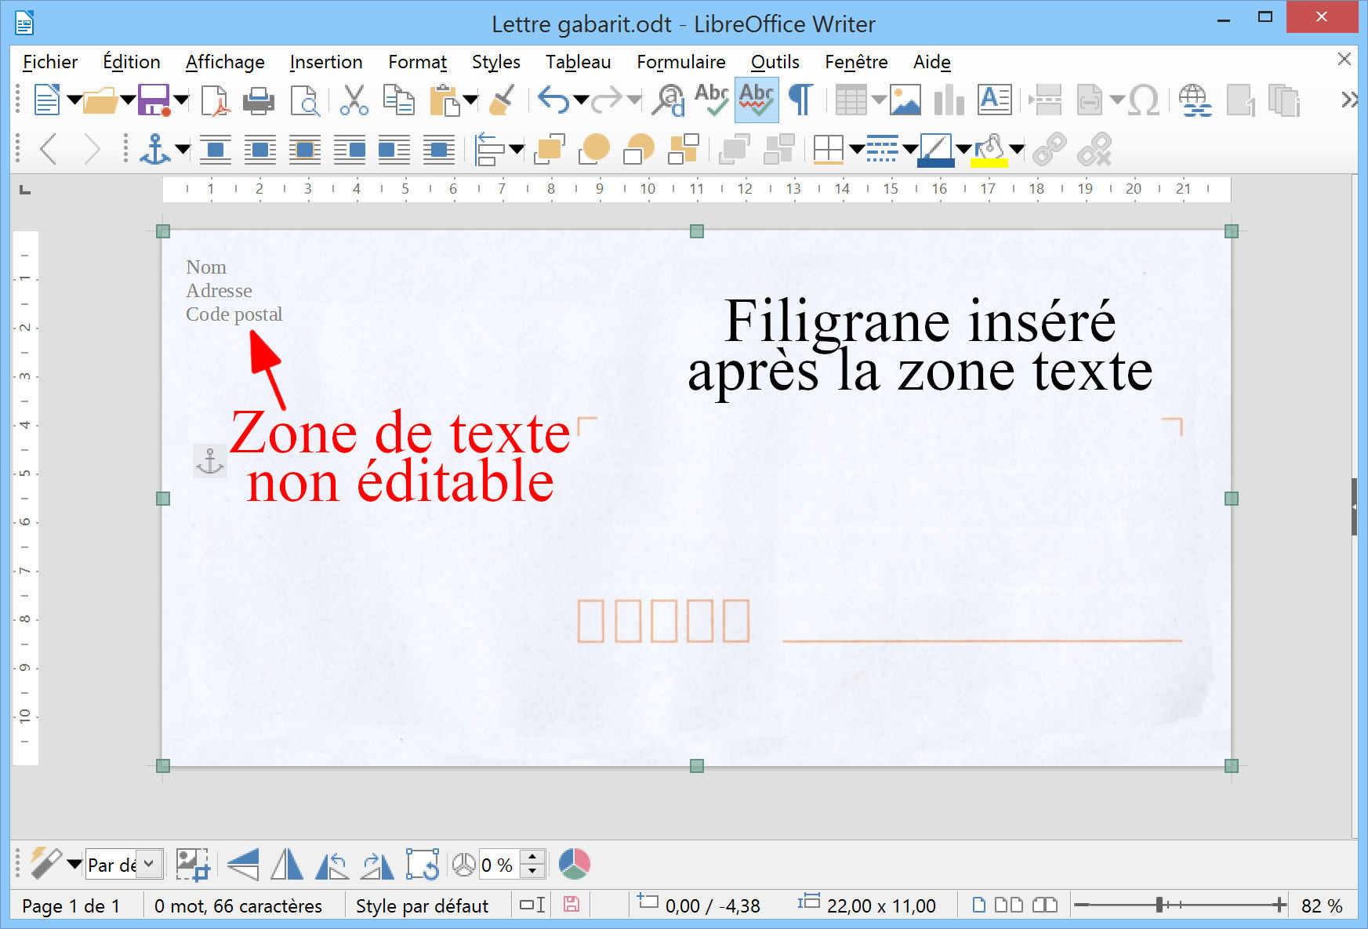This screenshot has height=929, width=1368.
Task: Enable wrap through
Action: pyautogui.click(x=438, y=149)
